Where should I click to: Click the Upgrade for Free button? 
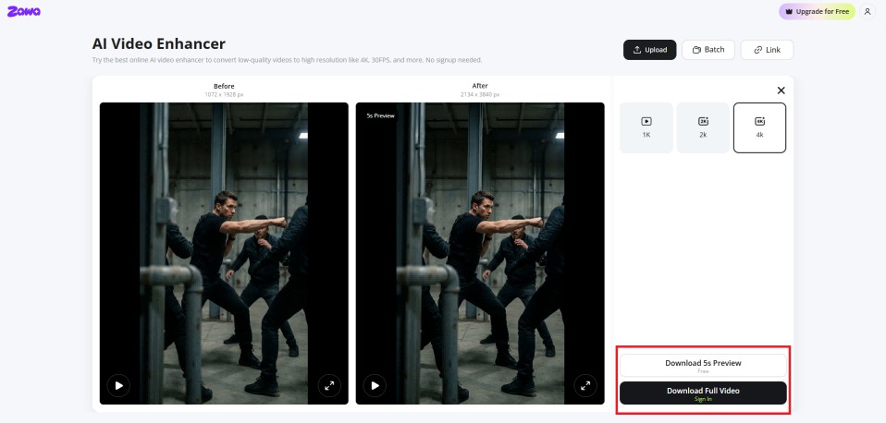click(x=817, y=11)
